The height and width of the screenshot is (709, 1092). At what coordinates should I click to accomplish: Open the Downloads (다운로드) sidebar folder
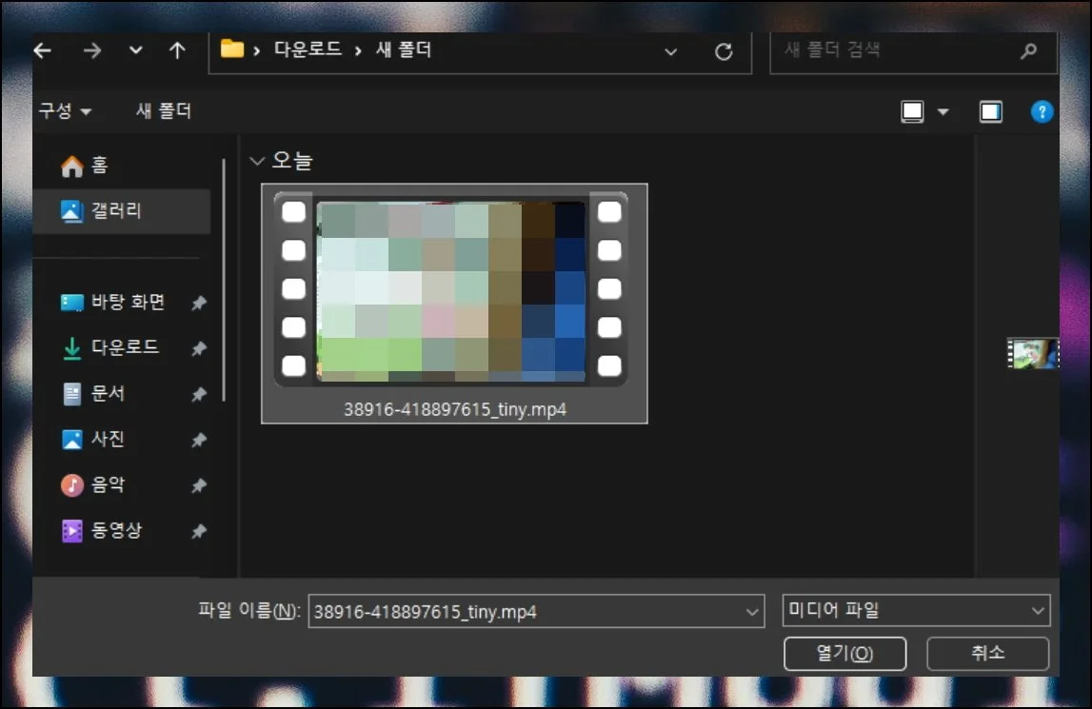(x=124, y=348)
